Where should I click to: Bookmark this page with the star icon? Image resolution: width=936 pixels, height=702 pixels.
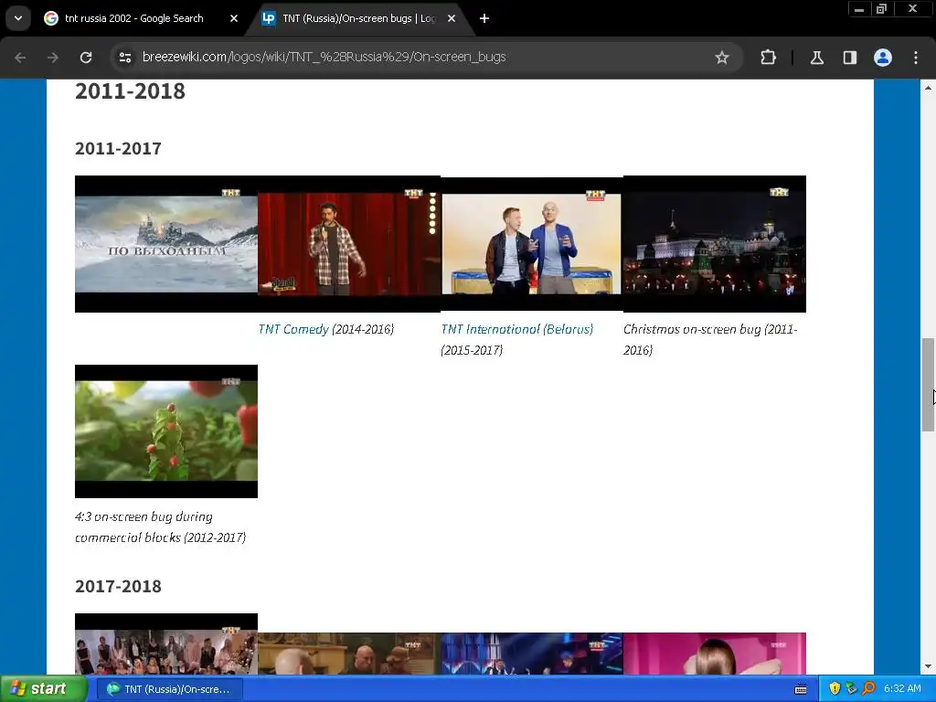click(722, 58)
